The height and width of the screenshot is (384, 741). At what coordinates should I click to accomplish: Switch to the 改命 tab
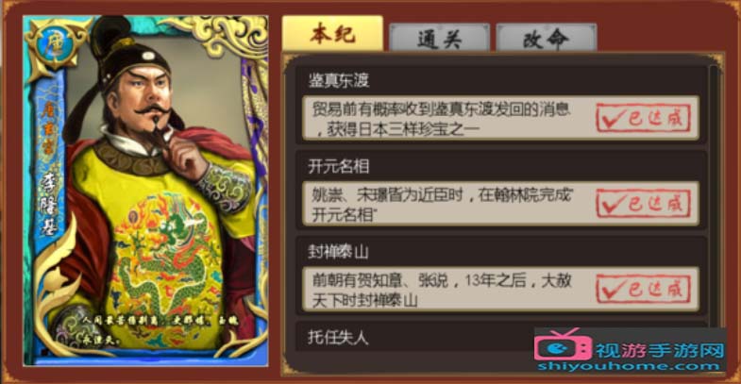tap(547, 38)
